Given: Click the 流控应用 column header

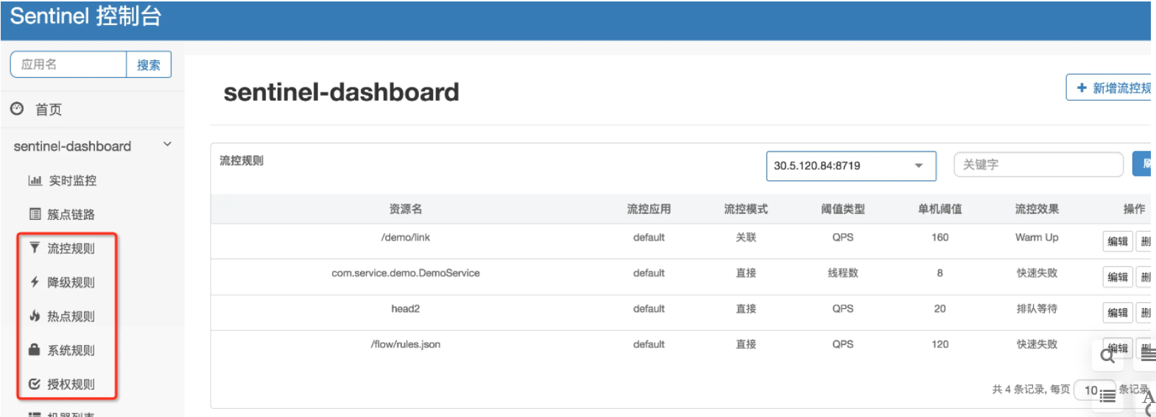Looking at the screenshot, I should click(649, 209).
